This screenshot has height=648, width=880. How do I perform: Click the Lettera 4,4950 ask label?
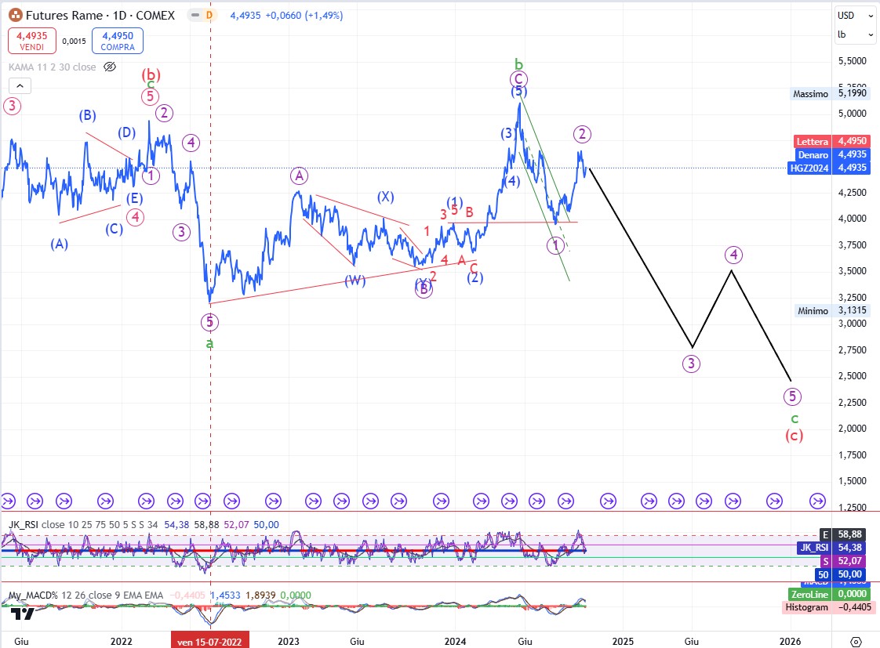pyautogui.click(x=831, y=141)
